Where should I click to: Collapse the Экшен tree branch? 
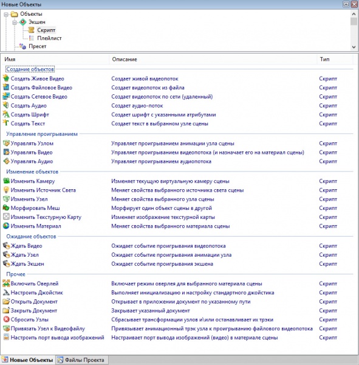coord(15,23)
